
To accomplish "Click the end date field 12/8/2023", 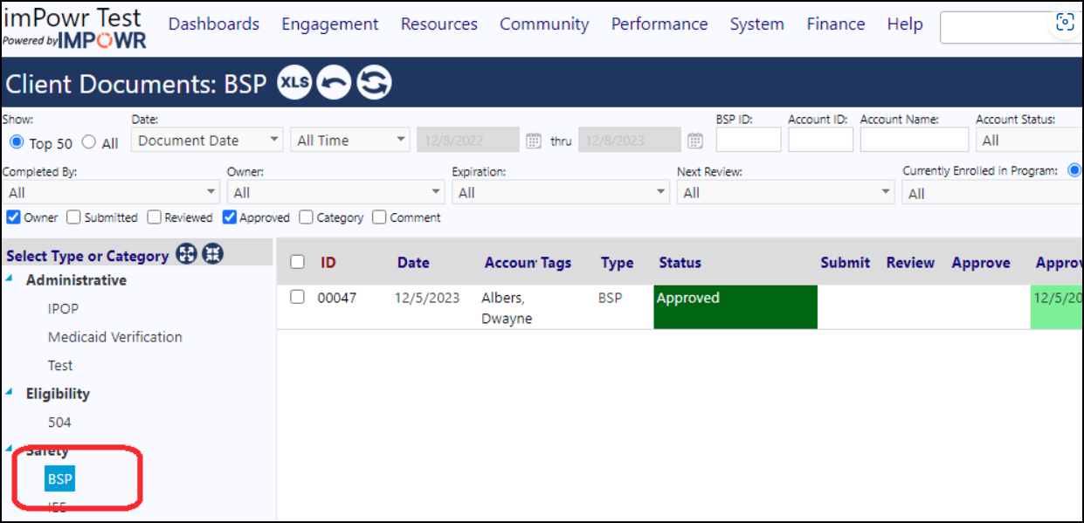I will [630, 140].
